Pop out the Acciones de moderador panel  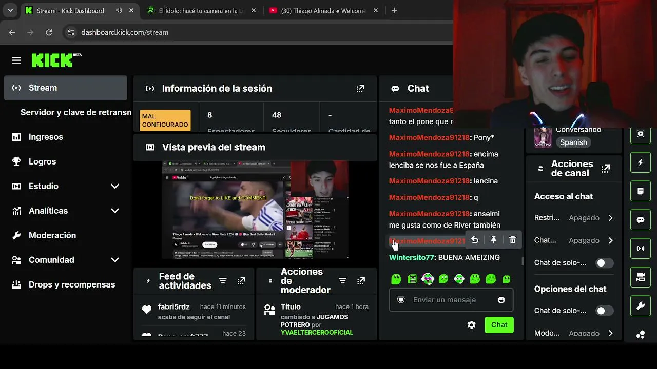tap(361, 281)
